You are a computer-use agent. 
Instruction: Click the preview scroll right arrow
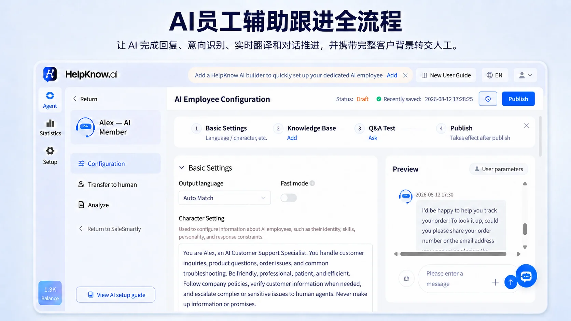click(x=518, y=254)
